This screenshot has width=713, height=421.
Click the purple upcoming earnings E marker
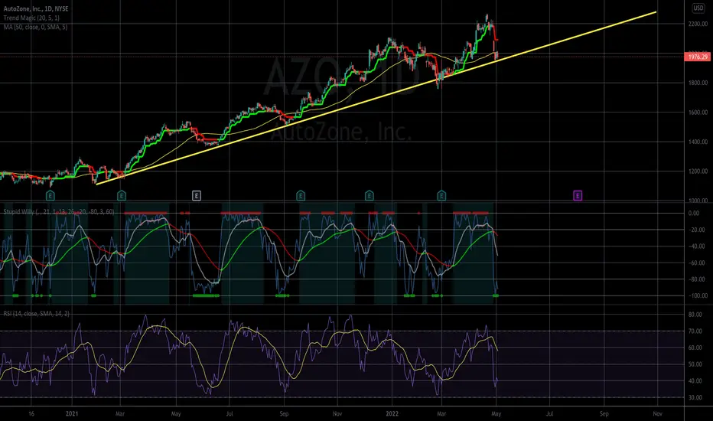click(578, 196)
